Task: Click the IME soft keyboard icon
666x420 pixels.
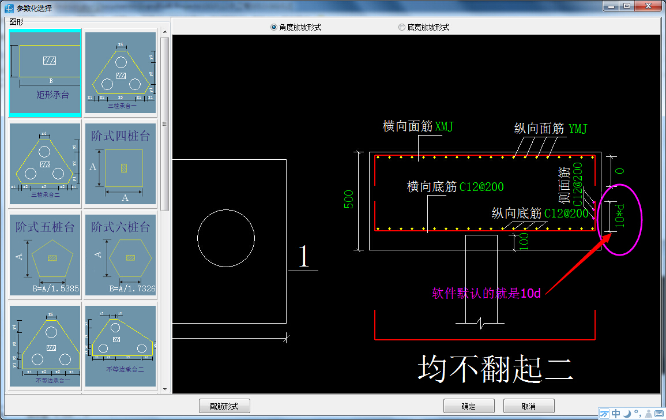Action: [x=659, y=414]
